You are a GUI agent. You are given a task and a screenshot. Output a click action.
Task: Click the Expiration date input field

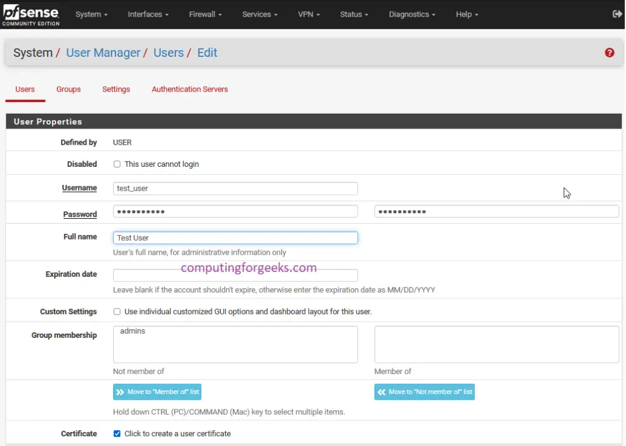tap(235, 276)
